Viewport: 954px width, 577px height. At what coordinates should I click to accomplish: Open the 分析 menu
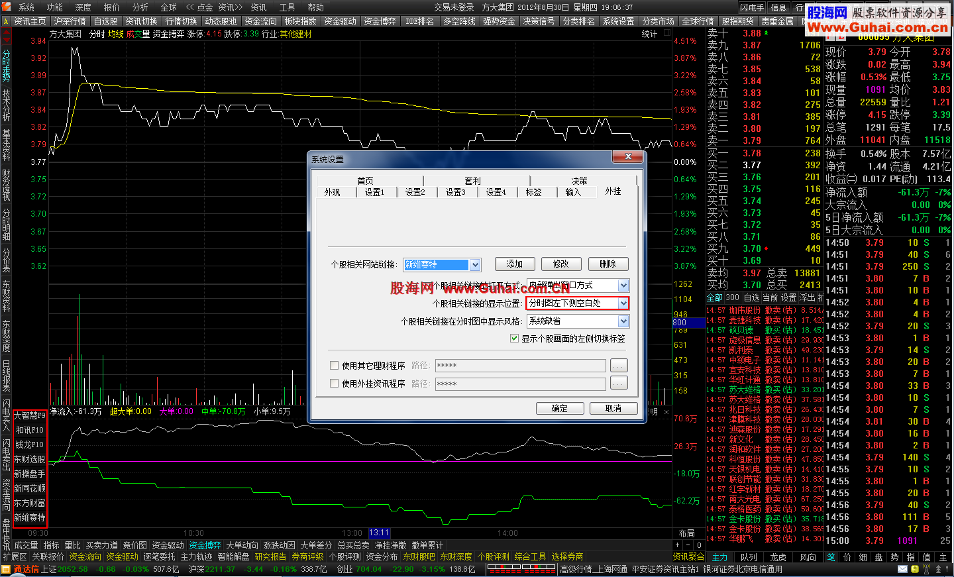pyautogui.click(x=140, y=7)
